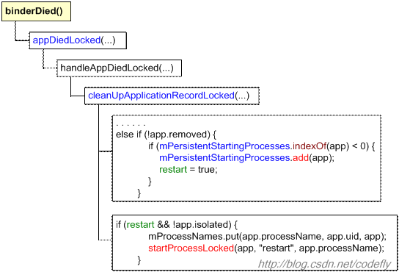This screenshot has width=399, height=272.
Task: Click the else if (!app.removed) line
Action: coord(166,135)
